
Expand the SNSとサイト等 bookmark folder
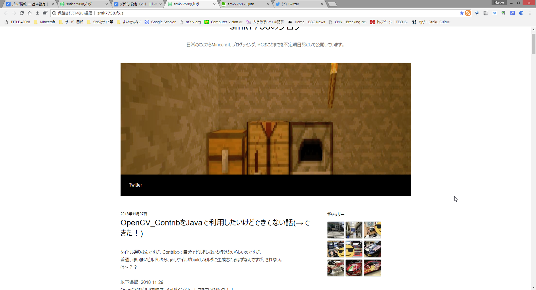(x=100, y=22)
